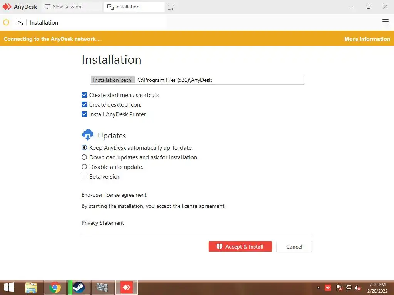Click the Updates cloud download icon
This screenshot has width=394, height=295.
pyautogui.click(x=88, y=135)
